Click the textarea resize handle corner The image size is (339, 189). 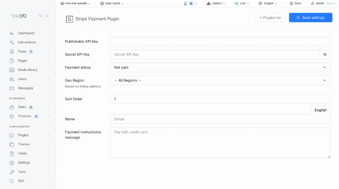click(329, 157)
